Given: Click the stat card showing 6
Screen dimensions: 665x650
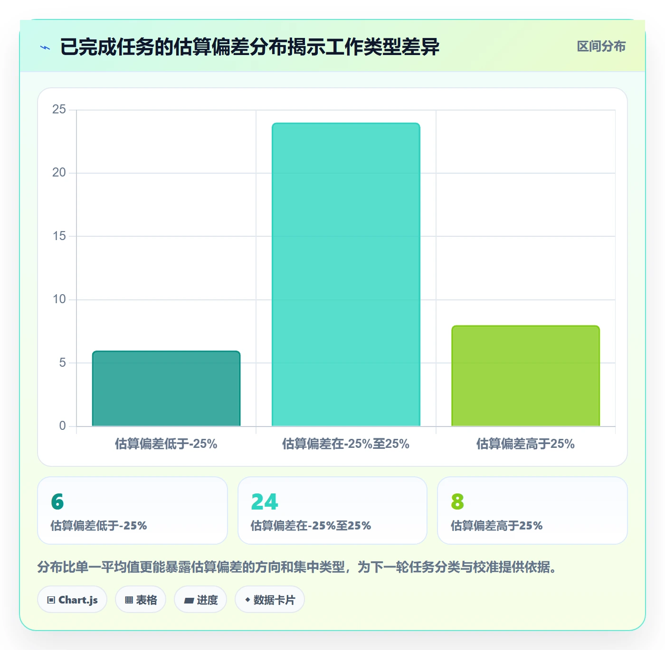Looking at the screenshot, I should tap(133, 511).
